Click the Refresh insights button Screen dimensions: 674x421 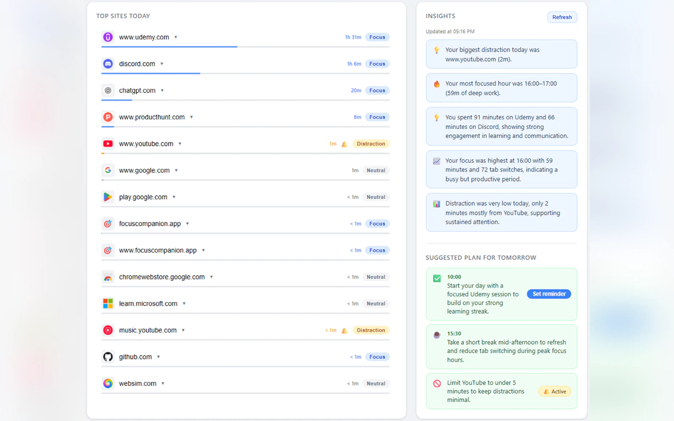coord(562,17)
